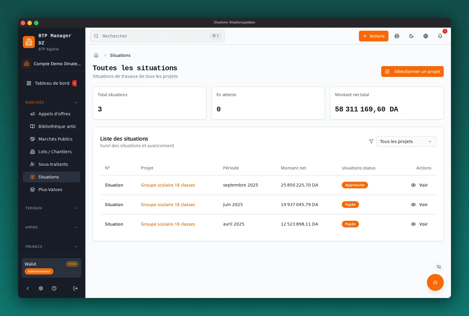
Task: Expand the APPRO section
Action: (51, 227)
